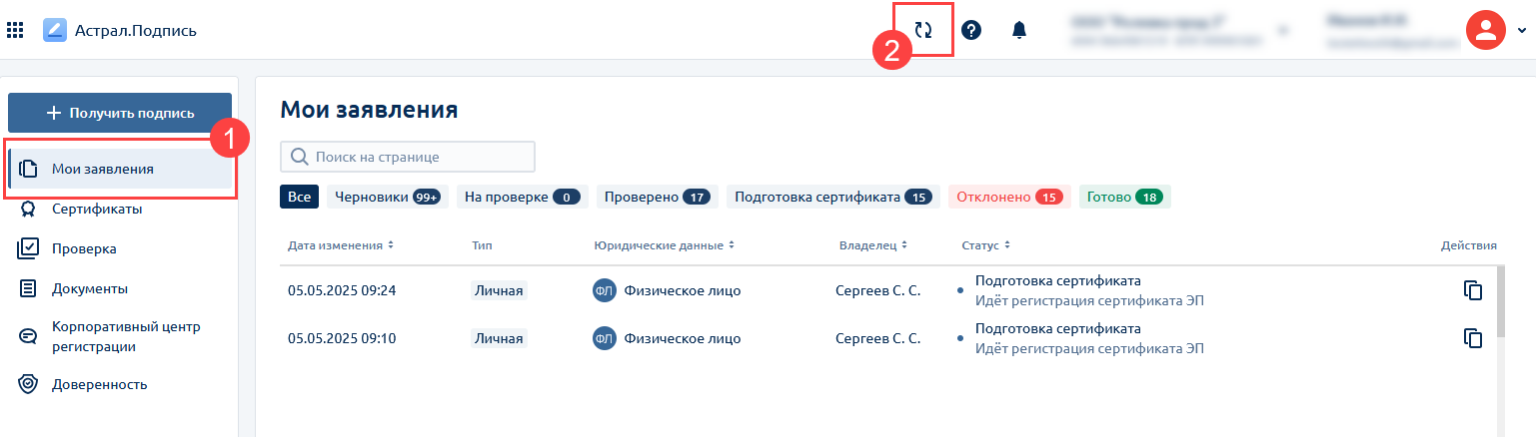Select the Подготовка сертификата filter
The height and width of the screenshot is (437, 1536).
click(832, 198)
